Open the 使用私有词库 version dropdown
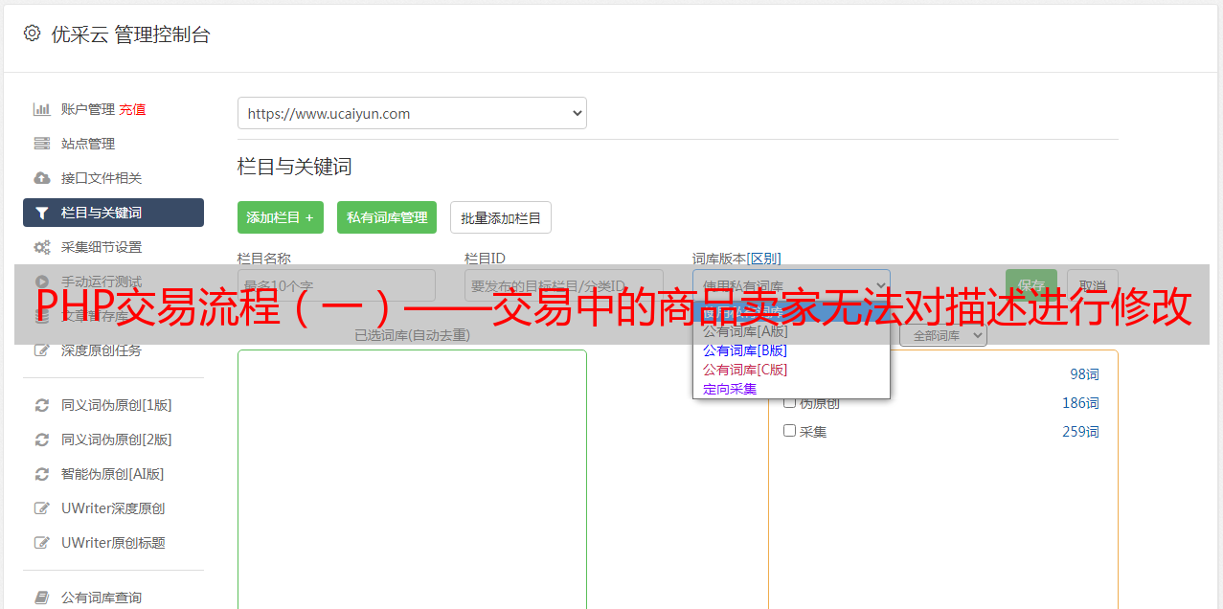Viewport: 1223px width, 609px height. click(791, 285)
